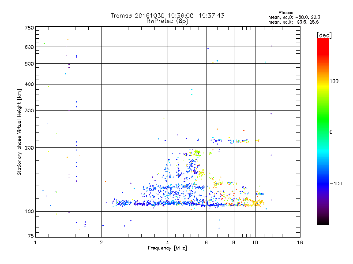Click the '[deg]' colorbar unit label
353x264 pixels.
coord(324,35)
